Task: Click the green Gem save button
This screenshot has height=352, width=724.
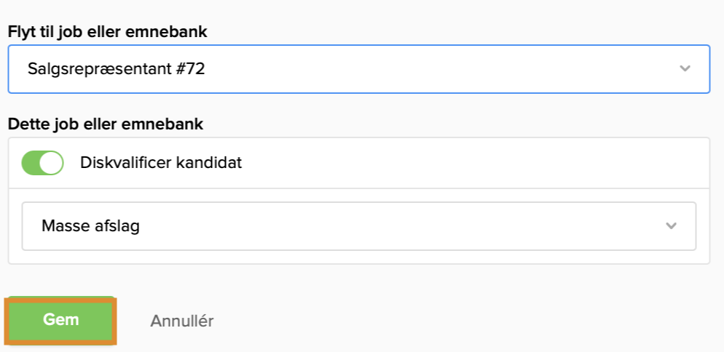Action: 61,320
